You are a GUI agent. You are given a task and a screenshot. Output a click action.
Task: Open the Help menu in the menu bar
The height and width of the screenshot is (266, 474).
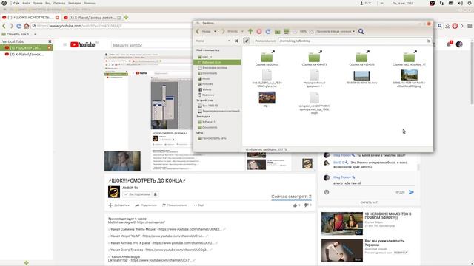[x=90, y=3]
